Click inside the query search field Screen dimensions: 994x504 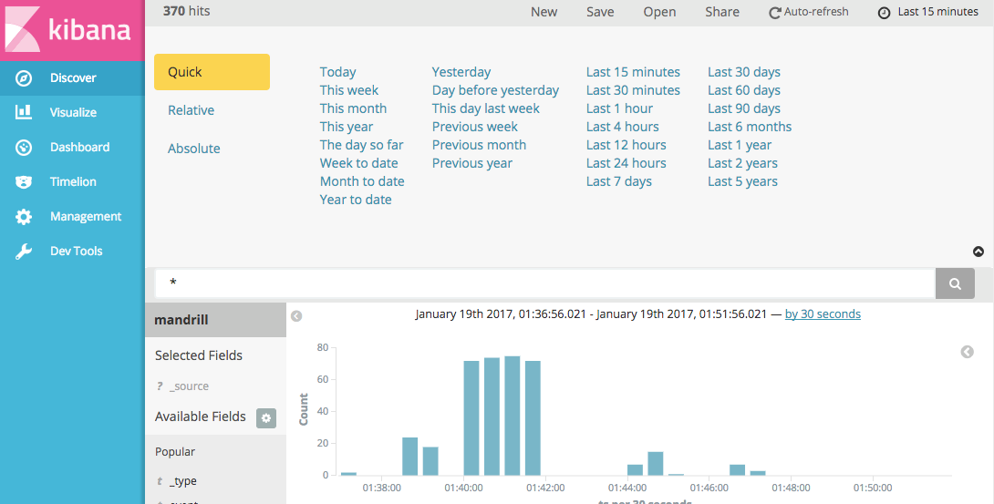tap(545, 283)
